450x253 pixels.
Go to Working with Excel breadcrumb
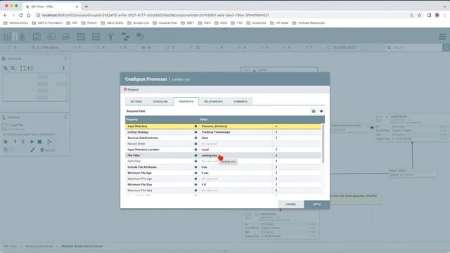39,246
